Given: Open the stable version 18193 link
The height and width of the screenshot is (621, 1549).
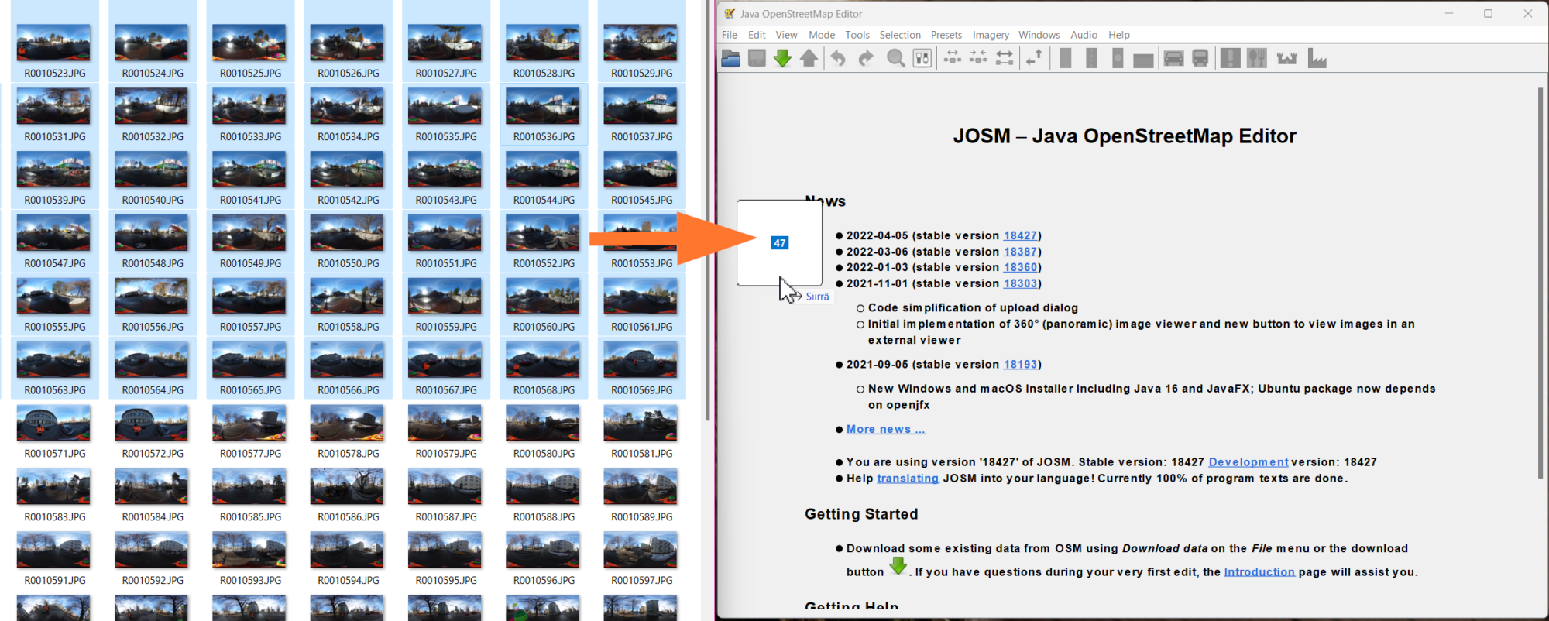Looking at the screenshot, I should 1020,364.
